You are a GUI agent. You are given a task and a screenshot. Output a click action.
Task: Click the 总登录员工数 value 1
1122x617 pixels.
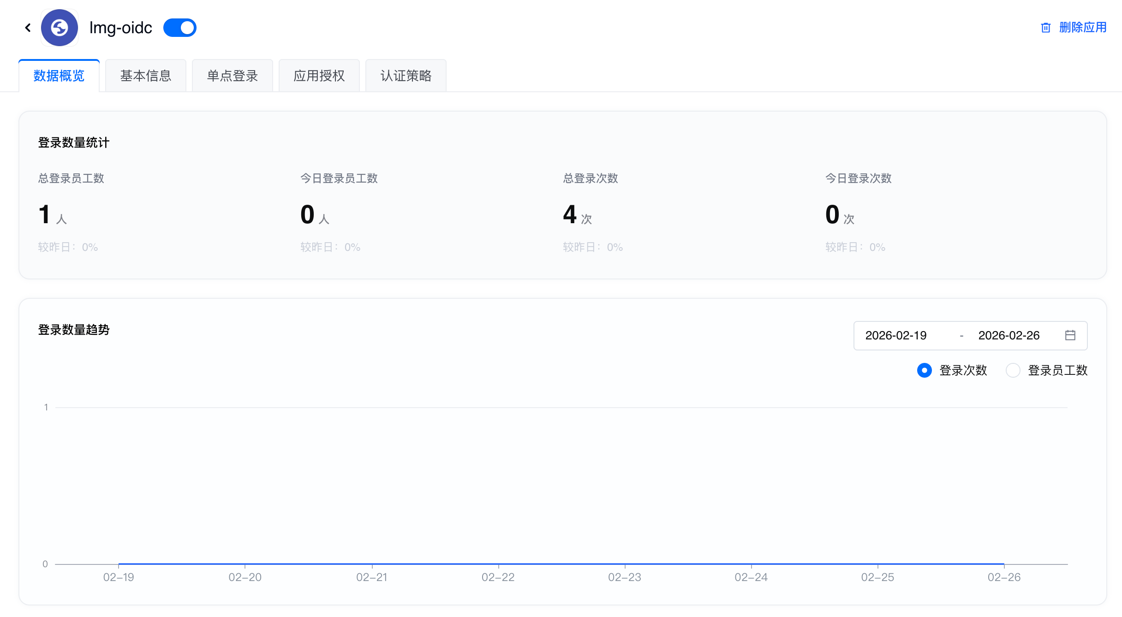44,214
